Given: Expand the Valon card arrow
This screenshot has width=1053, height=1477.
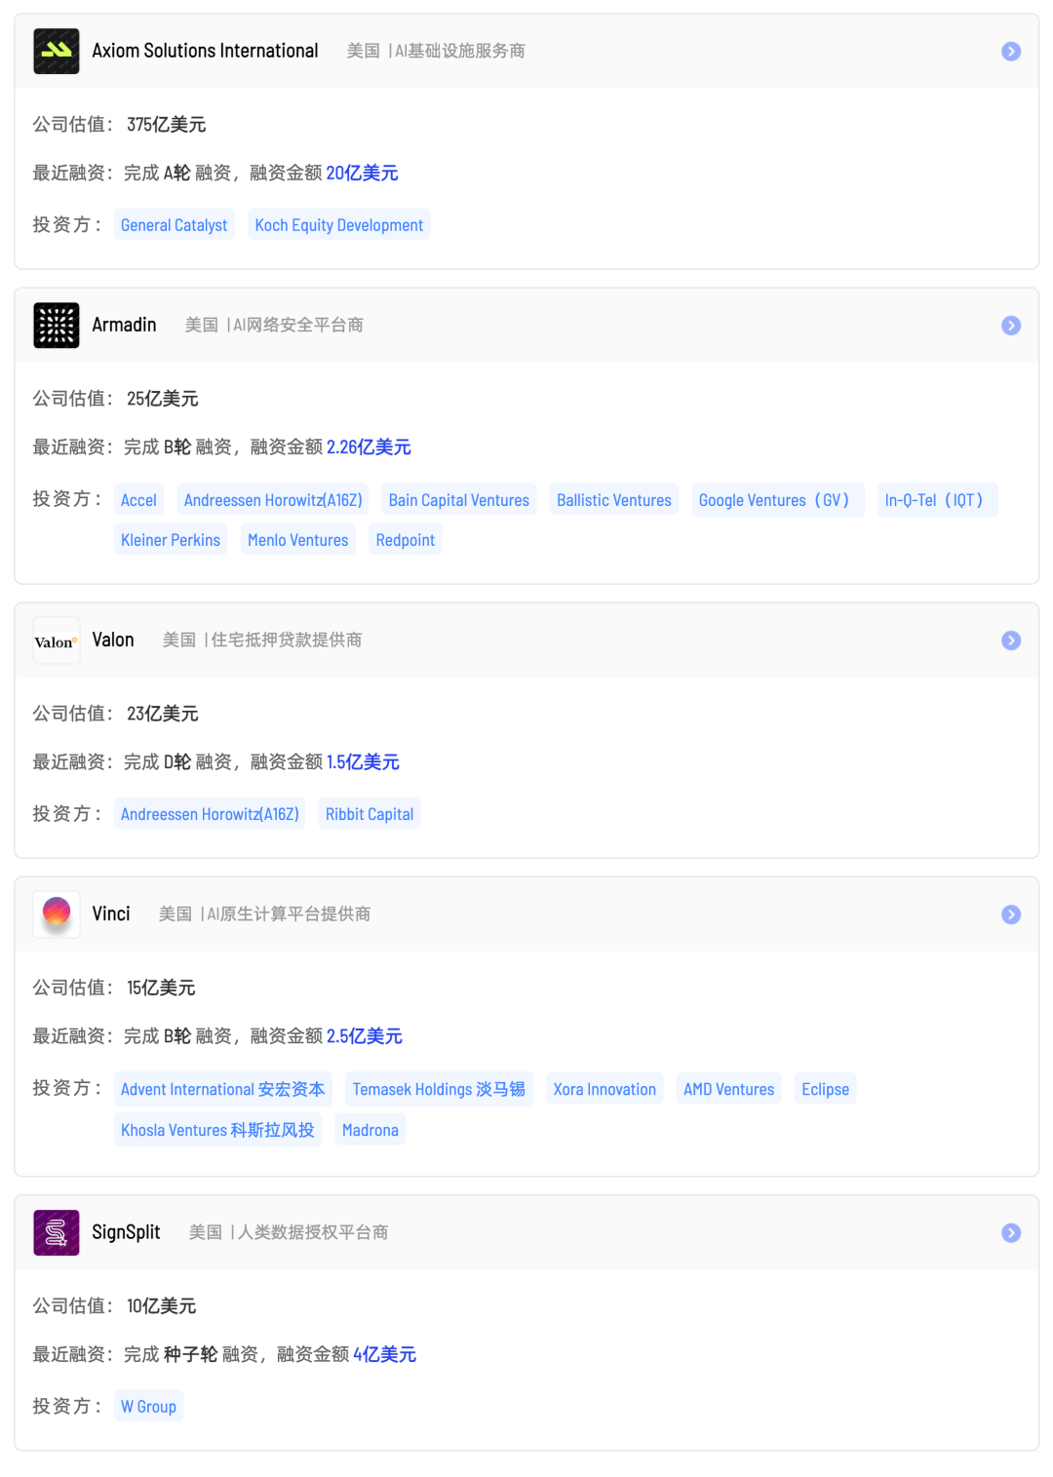Looking at the screenshot, I should click(x=1011, y=641).
